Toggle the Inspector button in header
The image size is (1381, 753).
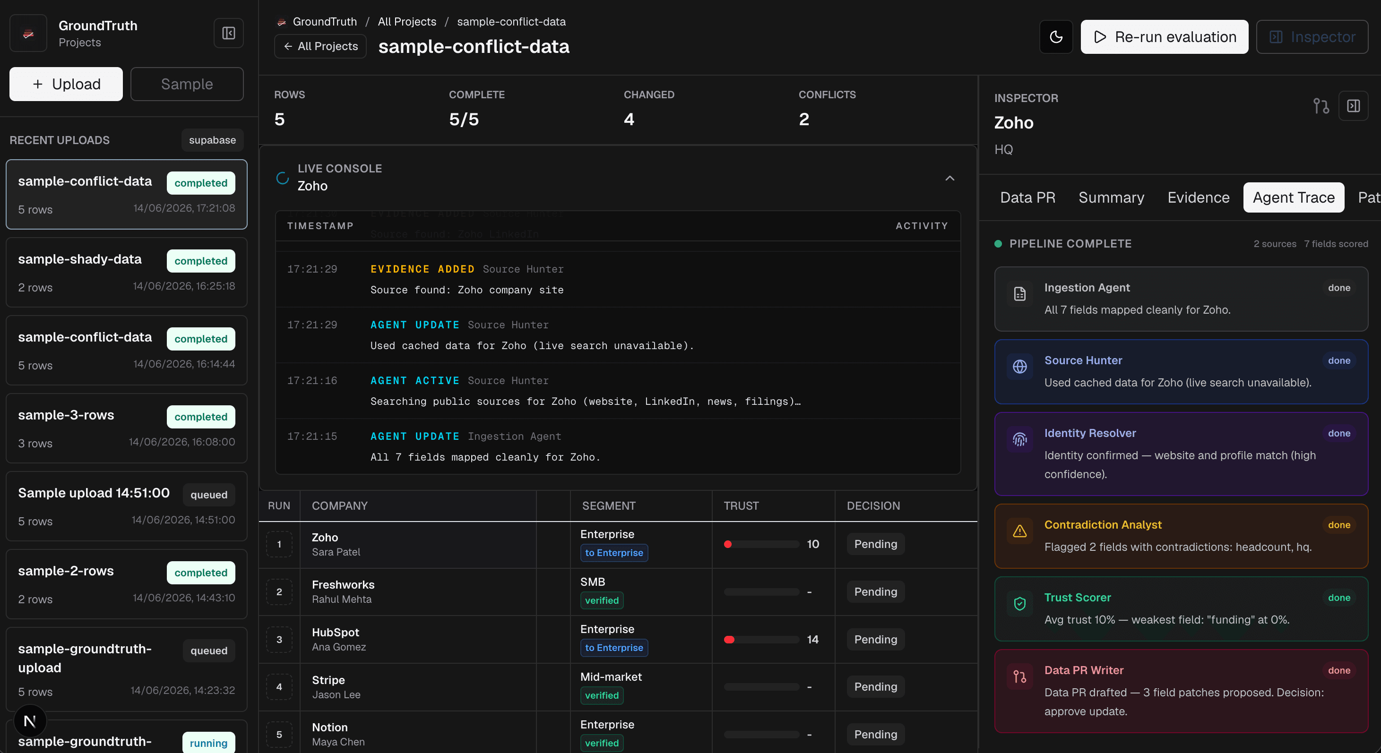(1312, 37)
